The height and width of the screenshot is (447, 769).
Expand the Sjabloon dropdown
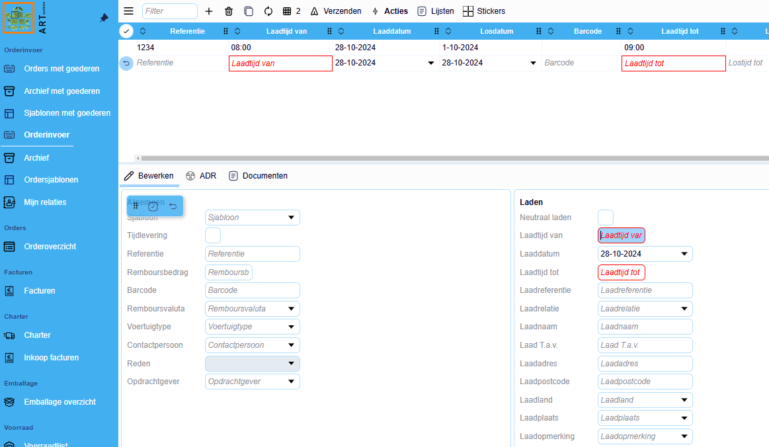(291, 218)
